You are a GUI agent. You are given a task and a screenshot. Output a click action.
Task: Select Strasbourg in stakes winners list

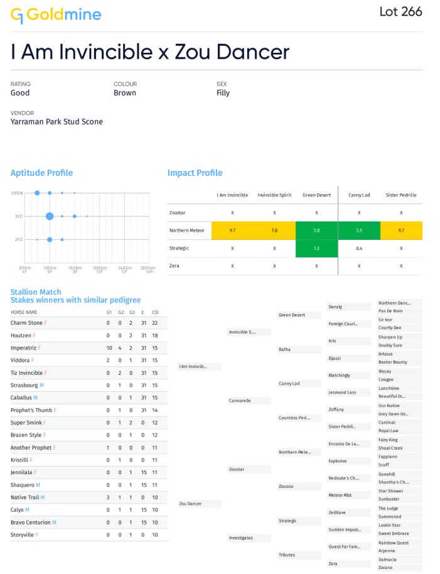24,385
